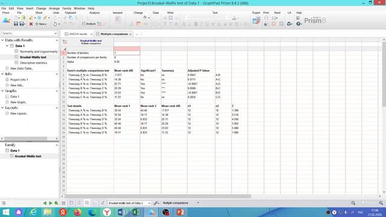Select Data 1 graph in Graphs section
This screenshot has height=217, width=386.
(14, 96)
